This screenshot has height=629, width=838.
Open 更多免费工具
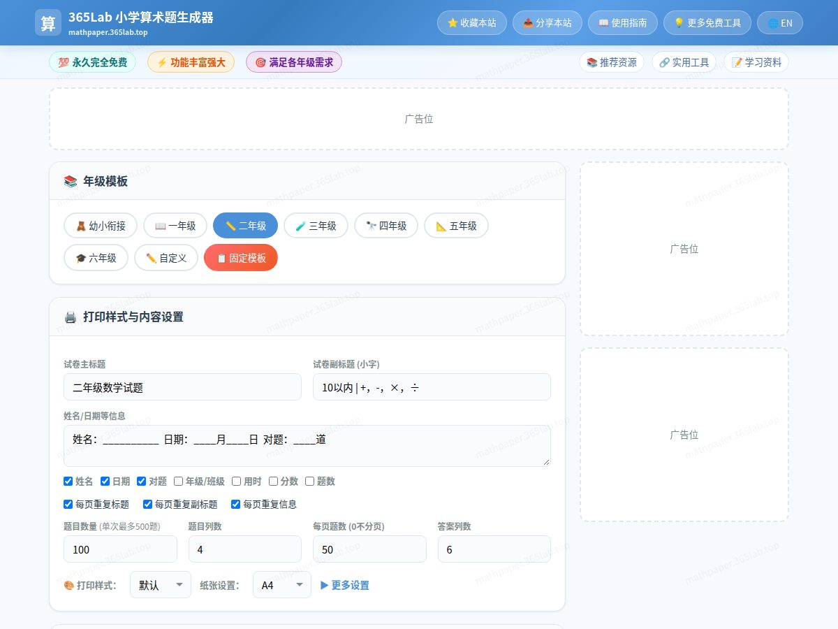click(x=707, y=22)
